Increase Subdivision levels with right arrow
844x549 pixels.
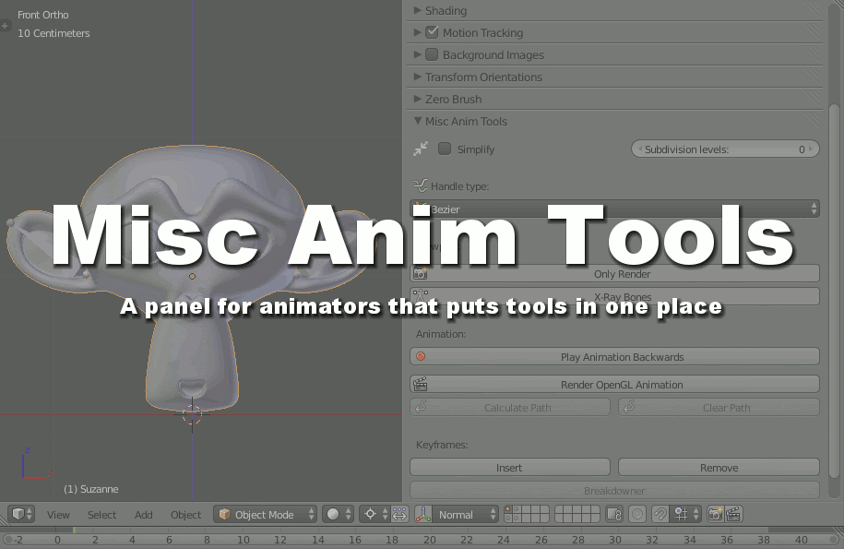point(811,149)
